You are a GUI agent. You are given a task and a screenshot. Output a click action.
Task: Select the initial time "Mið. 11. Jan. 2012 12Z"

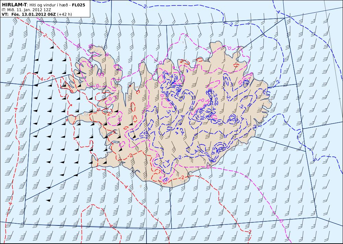pyautogui.click(x=29, y=10)
